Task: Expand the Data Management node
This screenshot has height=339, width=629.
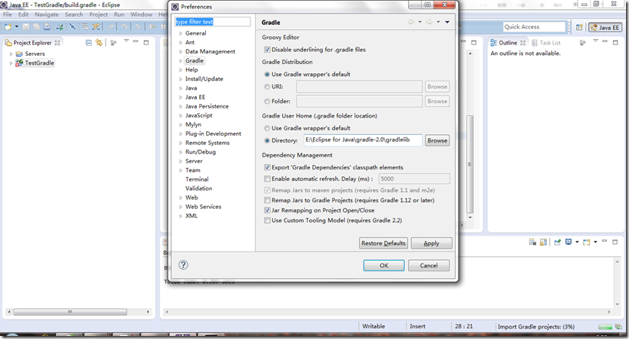Action: point(180,52)
